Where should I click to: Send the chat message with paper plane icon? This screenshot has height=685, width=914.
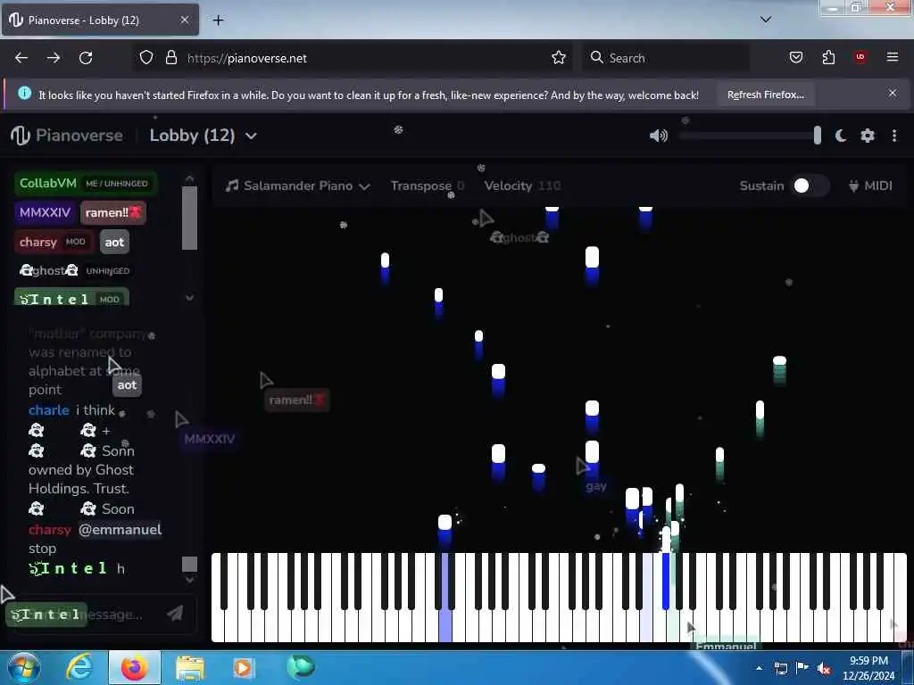click(x=174, y=613)
